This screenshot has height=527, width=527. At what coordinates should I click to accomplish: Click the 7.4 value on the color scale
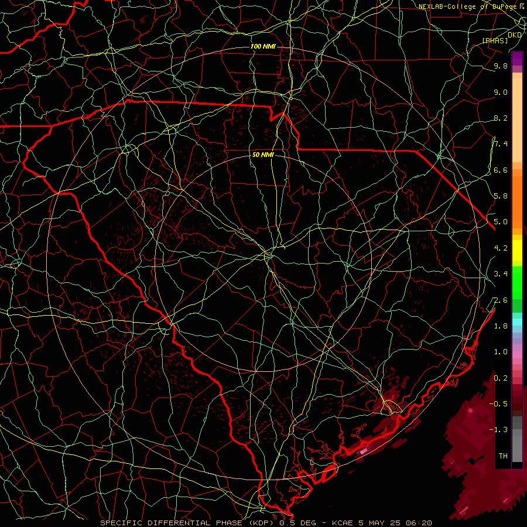tap(501, 144)
